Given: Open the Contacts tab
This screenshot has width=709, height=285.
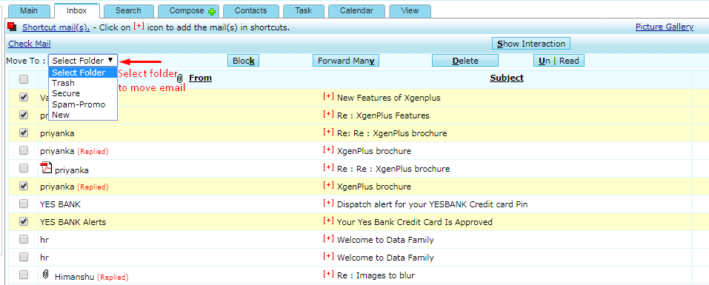Looking at the screenshot, I should 251,11.
